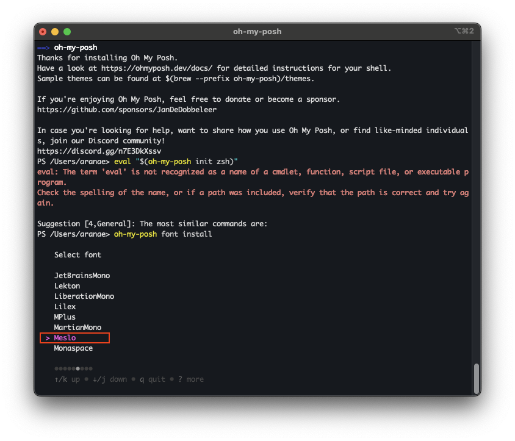The image size is (515, 441).
Task: Pick the Lekton font entry
Action: [67, 285]
